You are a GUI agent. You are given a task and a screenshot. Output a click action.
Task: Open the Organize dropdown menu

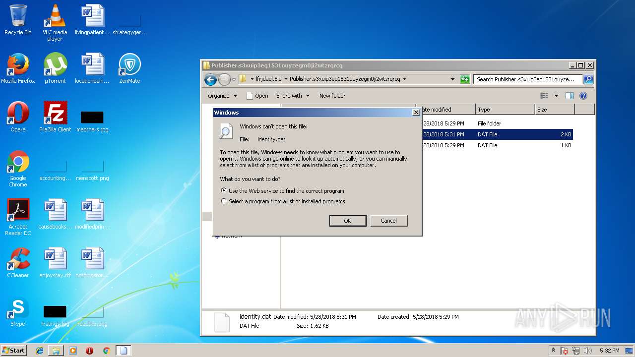click(x=222, y=96)
